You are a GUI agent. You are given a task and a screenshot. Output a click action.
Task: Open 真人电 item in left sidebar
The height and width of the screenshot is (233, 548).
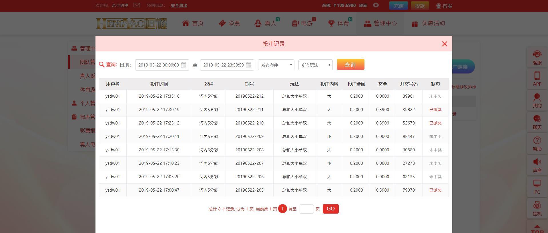(87, 144)
